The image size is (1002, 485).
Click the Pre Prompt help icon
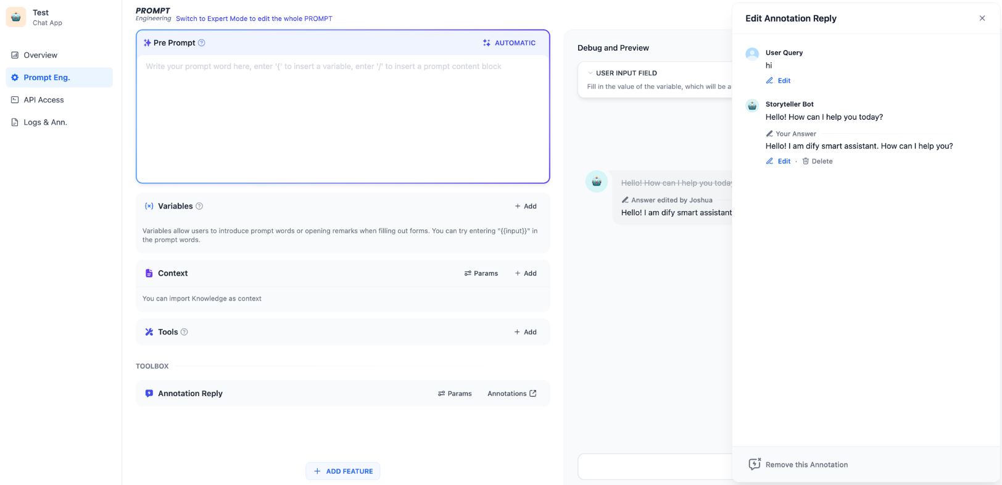pyautogui.click(x=202, y=43)
